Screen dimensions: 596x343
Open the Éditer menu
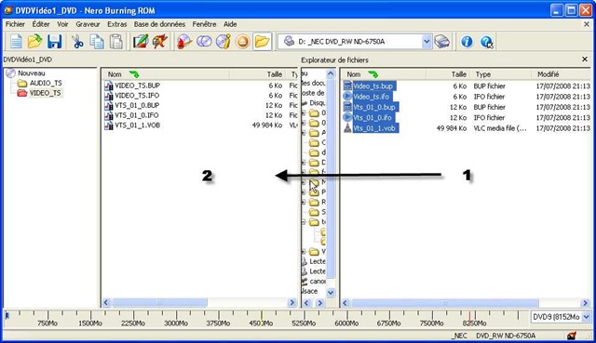41,24
